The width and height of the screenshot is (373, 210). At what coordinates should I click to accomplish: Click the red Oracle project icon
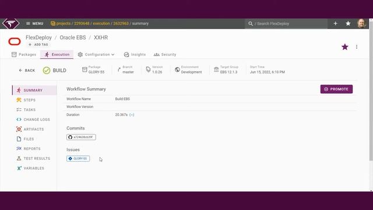pos(15,41)
